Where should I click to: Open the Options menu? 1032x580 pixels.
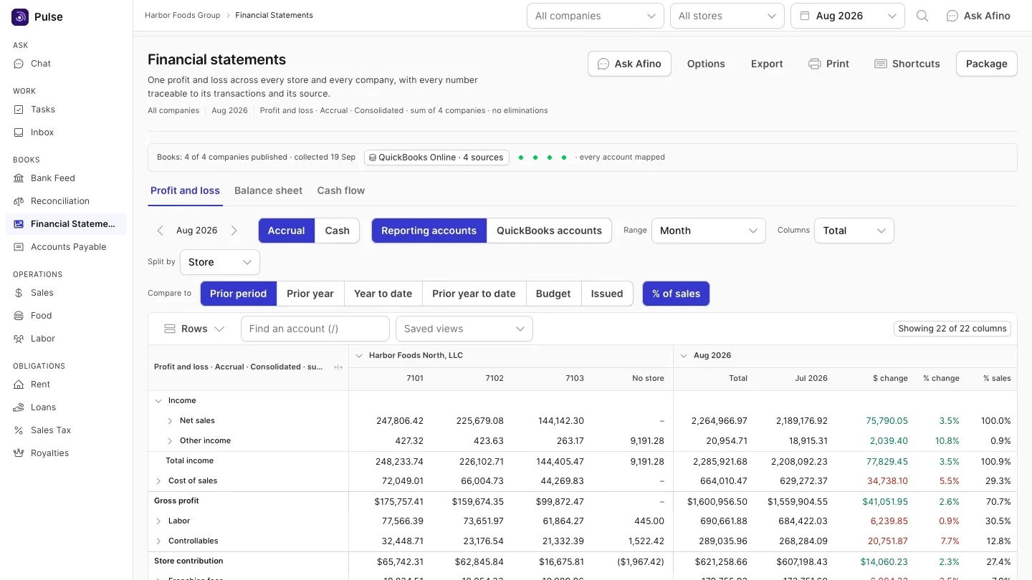pos(706,64)
